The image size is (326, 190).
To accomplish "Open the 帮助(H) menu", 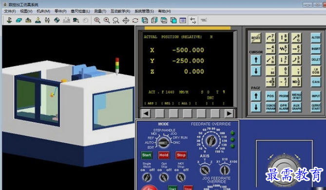I will pos(164,11).
